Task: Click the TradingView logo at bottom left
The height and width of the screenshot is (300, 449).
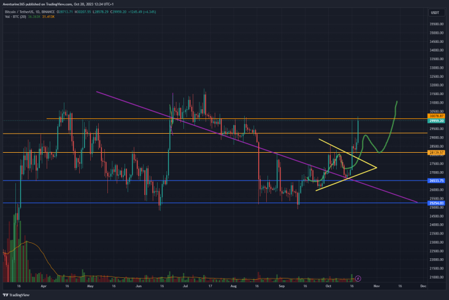Action: [16, 295]
